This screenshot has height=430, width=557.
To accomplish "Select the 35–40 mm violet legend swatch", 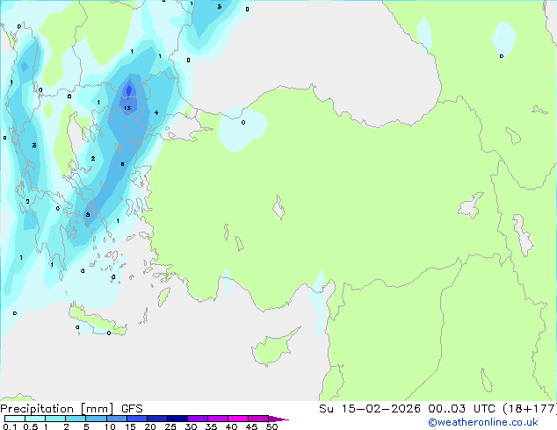I will pos(217,419).
